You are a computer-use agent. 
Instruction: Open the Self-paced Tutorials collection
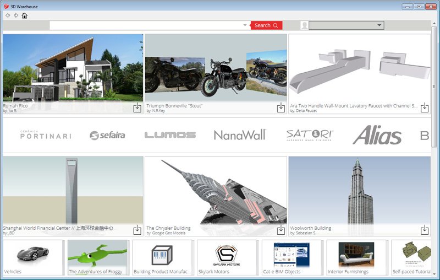(411, 257)
